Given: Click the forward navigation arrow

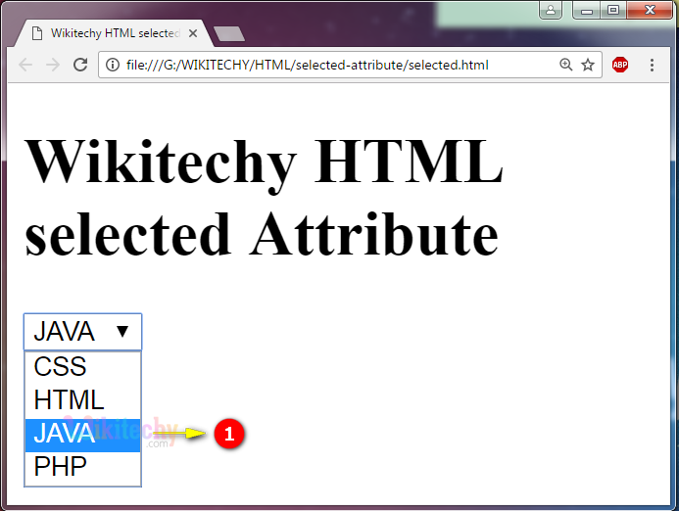Looking at the screenshot, I should pyautogui.click(x=53, y=66).
